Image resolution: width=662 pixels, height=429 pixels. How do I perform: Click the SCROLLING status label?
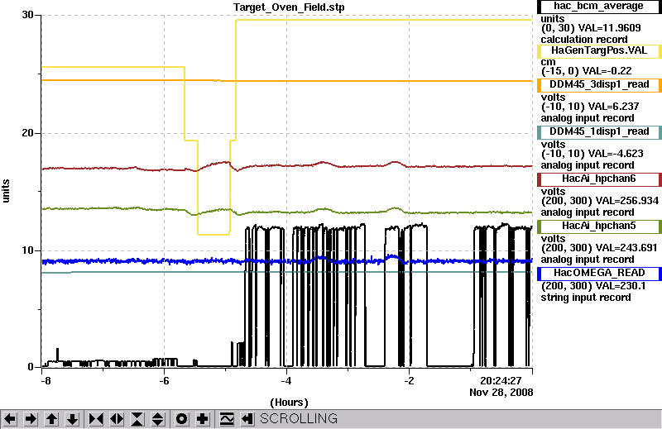point(299,419)
